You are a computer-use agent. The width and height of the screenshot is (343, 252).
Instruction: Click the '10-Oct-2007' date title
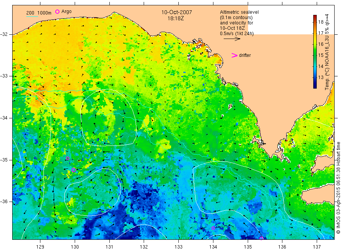click(x=176, y=12)
